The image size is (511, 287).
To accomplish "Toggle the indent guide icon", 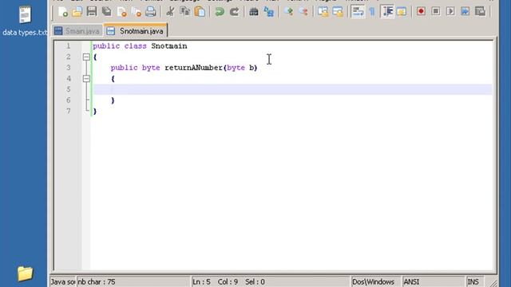I will 387,12.
